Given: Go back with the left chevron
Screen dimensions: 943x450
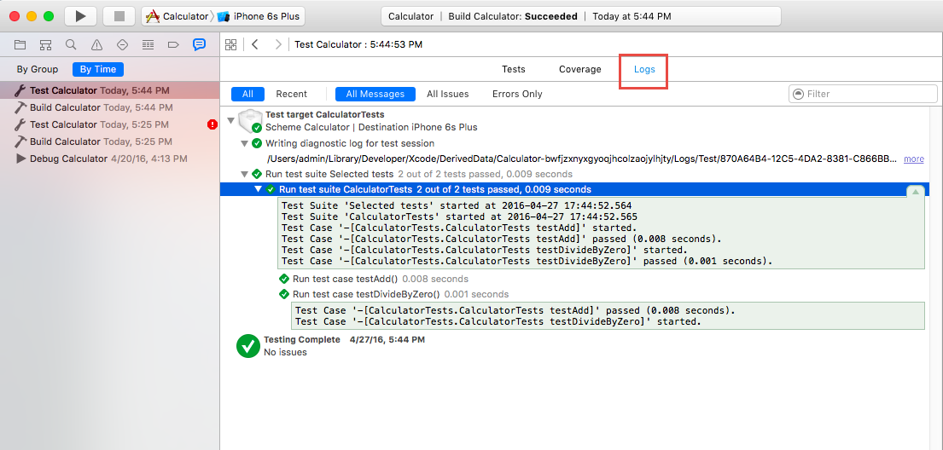Looking at the screenshot, I should 255,44.
